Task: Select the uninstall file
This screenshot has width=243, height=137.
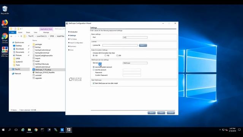Action: click(x=38, y=75)
